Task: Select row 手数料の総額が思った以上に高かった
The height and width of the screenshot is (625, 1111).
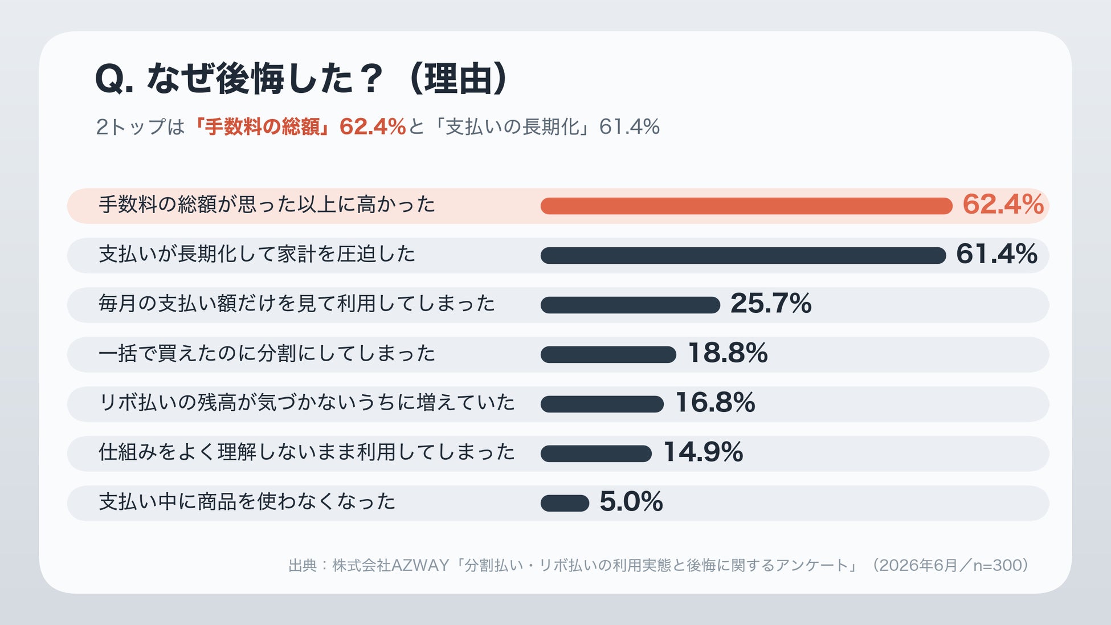Action: (x=558, y=206)
